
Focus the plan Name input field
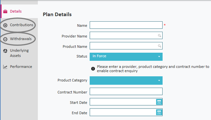pyautogui.click(x=126, y=25)
